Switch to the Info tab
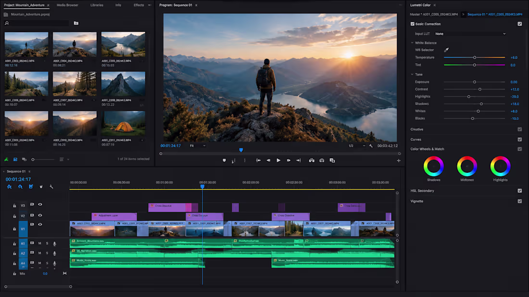 pos(118,5)
